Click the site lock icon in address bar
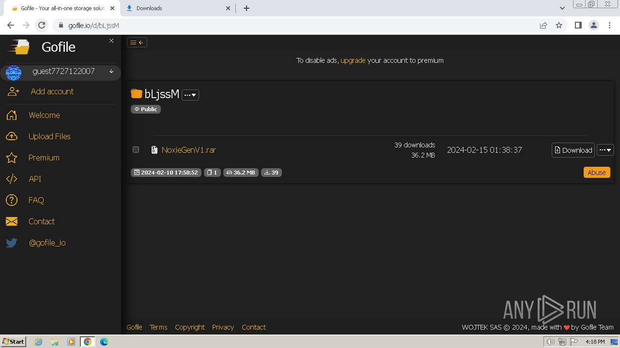 pos(61,26)
